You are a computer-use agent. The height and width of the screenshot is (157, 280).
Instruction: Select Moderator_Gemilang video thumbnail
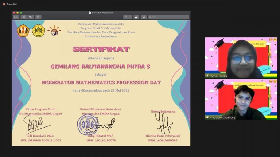coord(241,99)
